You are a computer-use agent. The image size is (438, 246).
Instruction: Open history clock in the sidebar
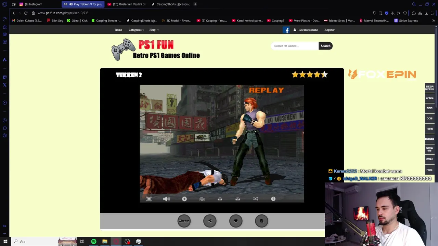4,120
